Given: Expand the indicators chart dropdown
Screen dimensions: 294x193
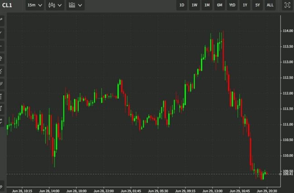Looking at the screenshot, I should pyautogui.click(x=75, y=5).
